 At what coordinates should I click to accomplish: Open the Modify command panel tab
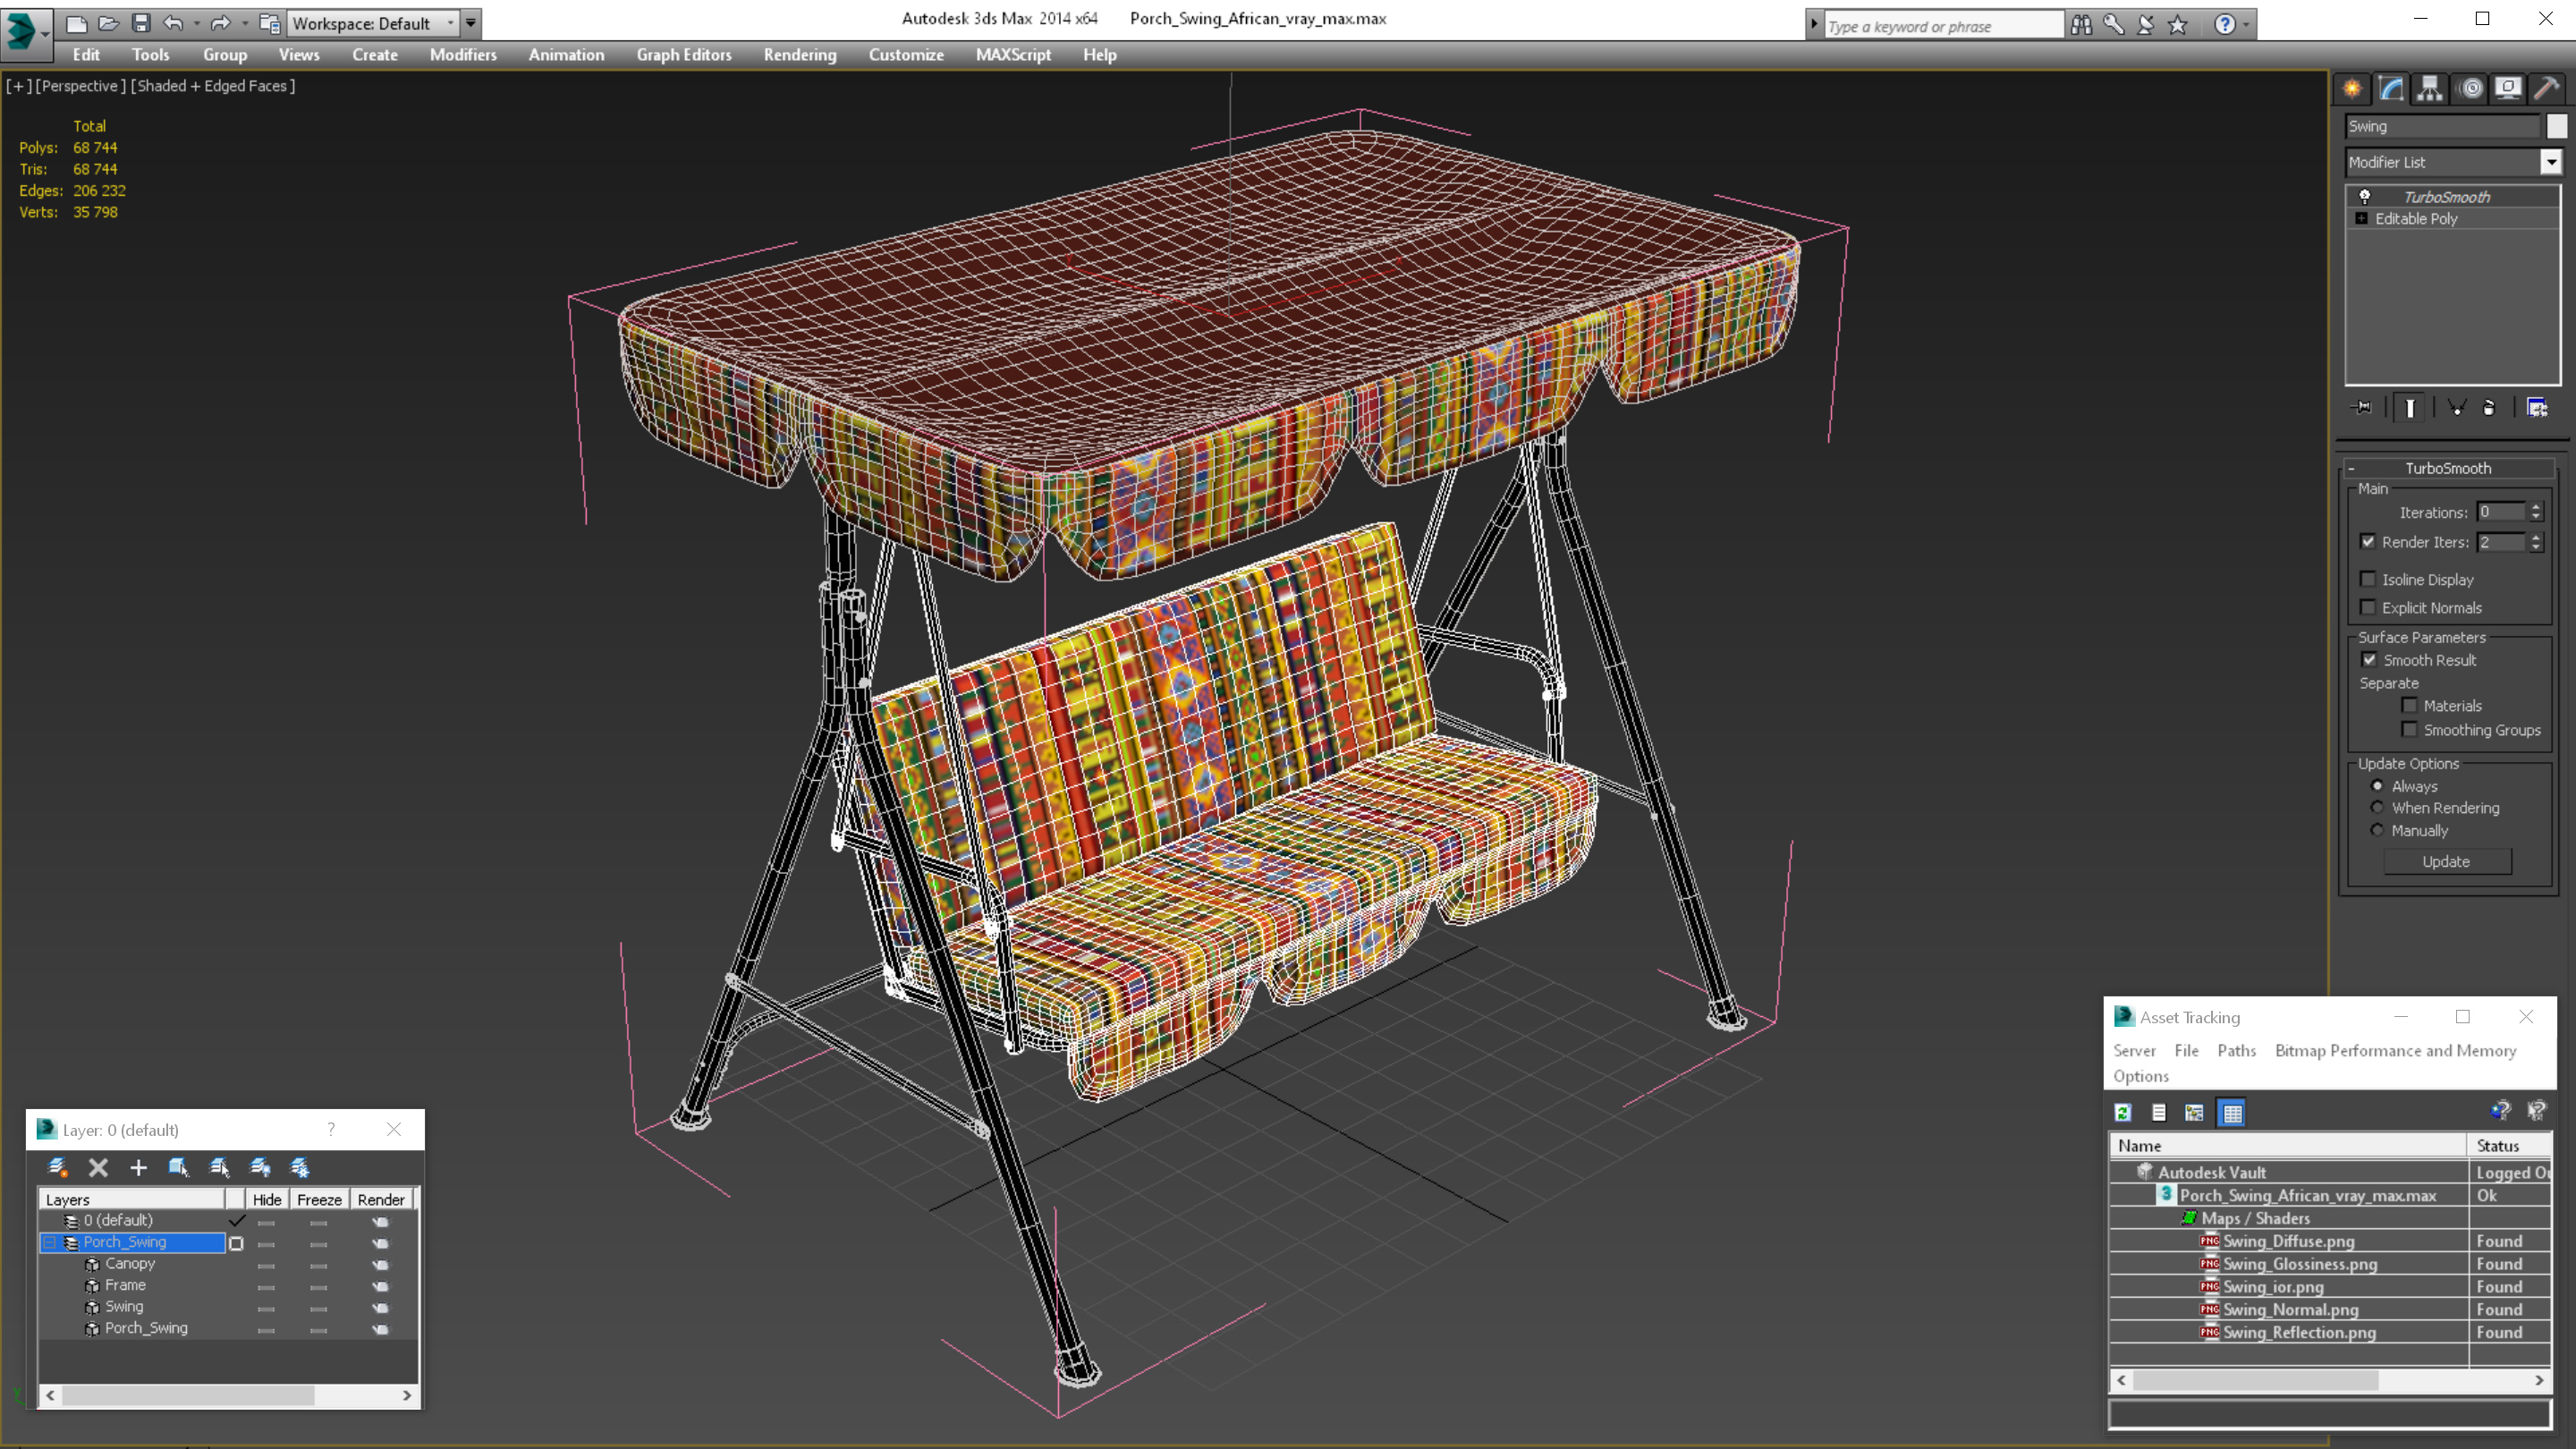click(2391, 88)
